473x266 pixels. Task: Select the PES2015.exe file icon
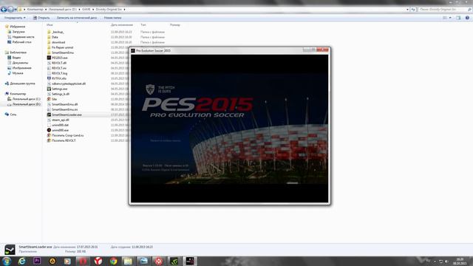pyautogui.click(x=49, y=58)
